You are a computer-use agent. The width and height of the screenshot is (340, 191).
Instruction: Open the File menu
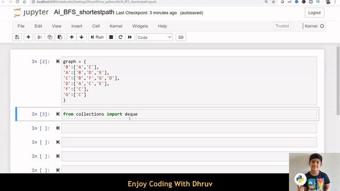coord(21,26)
